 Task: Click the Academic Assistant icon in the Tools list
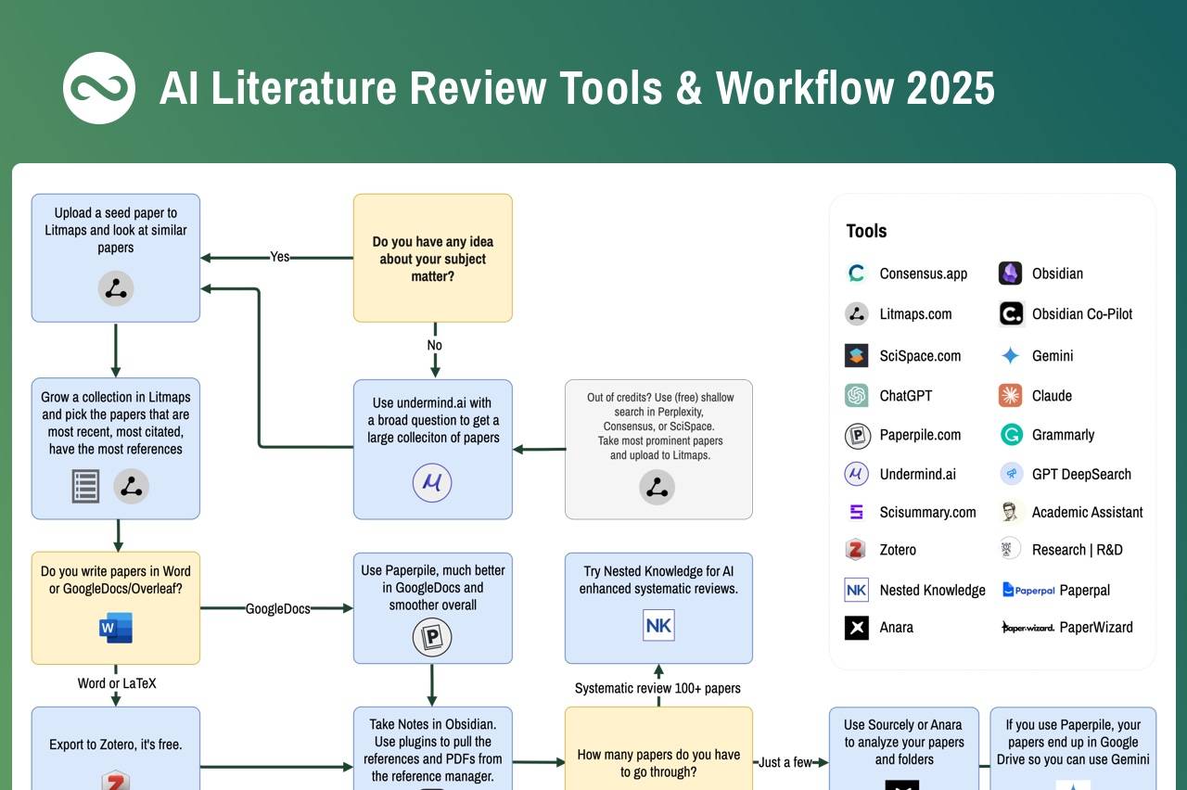click(x=1011, y=512)
